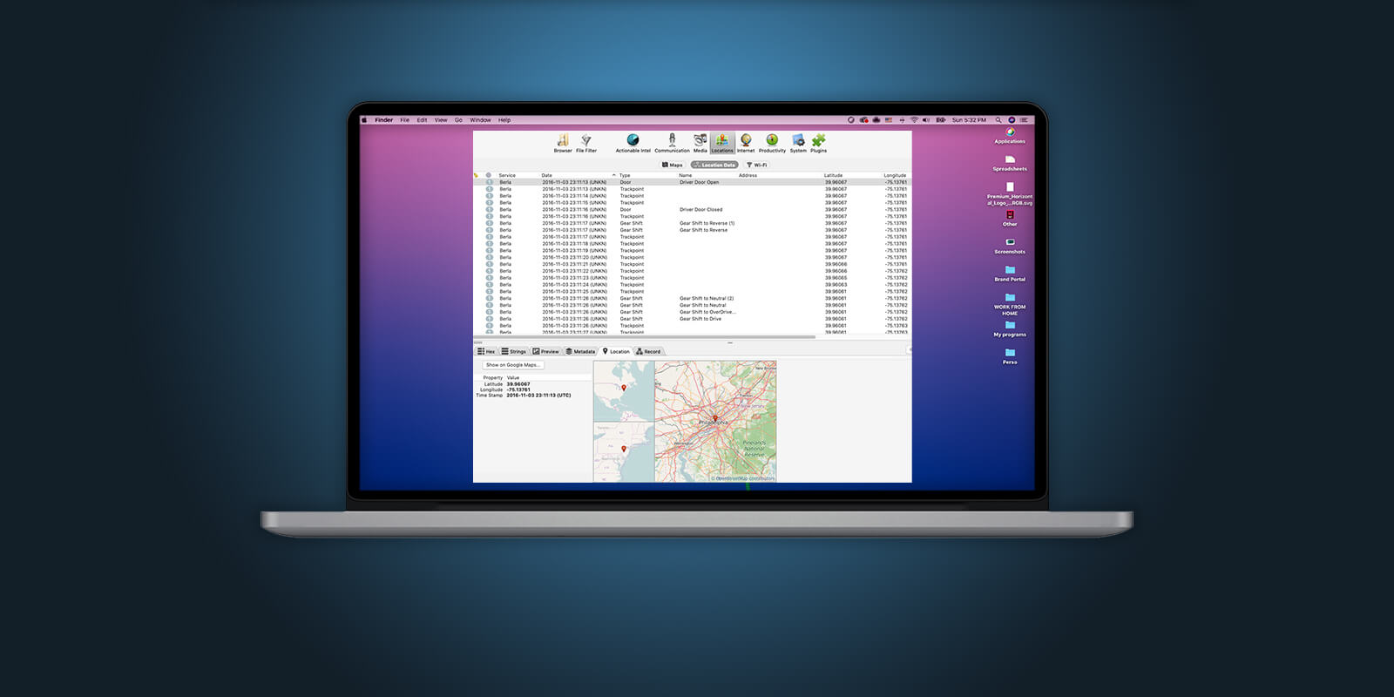
Task: Open the Brand Portal desktop folder
Action: click(1010, 274)
